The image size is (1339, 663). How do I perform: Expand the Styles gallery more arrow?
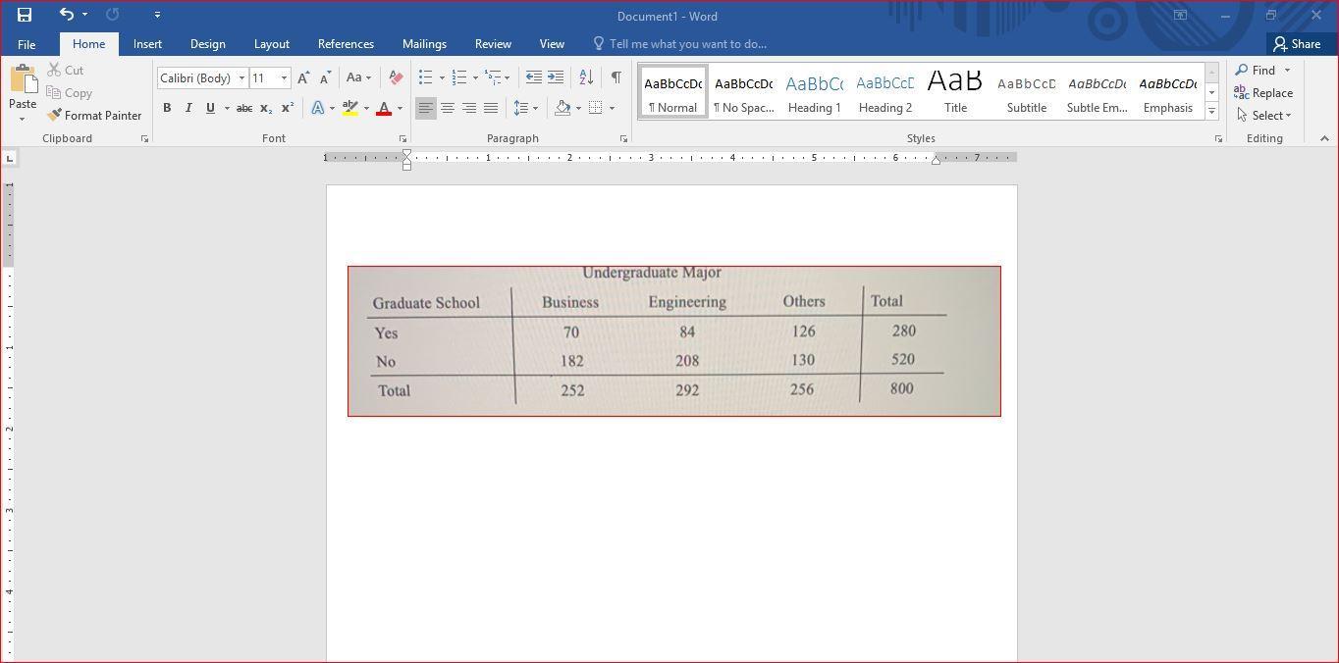(x=1211, y=112)
